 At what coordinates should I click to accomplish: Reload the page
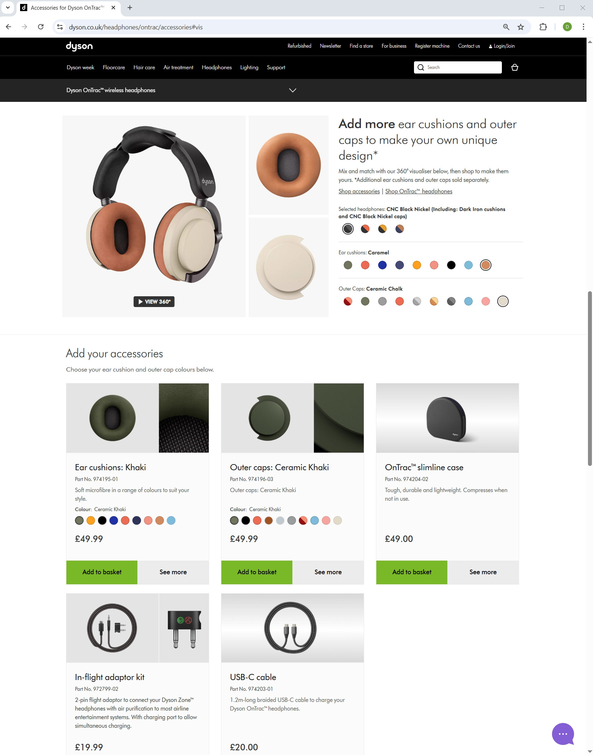41,27
